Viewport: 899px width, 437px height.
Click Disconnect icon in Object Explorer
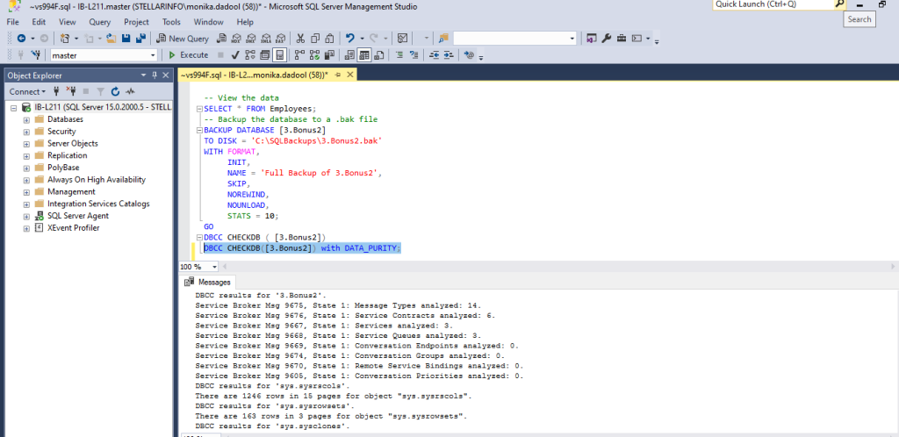coord(70,91)
